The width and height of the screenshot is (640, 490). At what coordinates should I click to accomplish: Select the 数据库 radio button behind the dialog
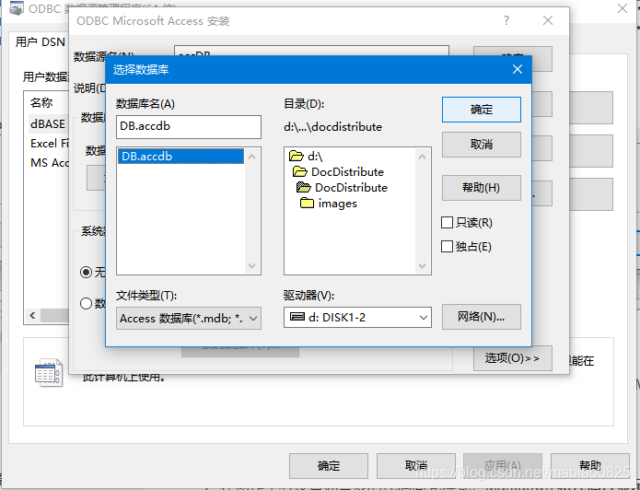[86, 303]
